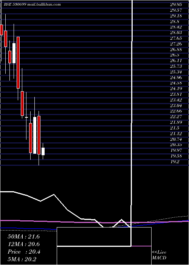Click the 25.73 price axis label
The image size is (189, 265).
(x=176, y=66)
